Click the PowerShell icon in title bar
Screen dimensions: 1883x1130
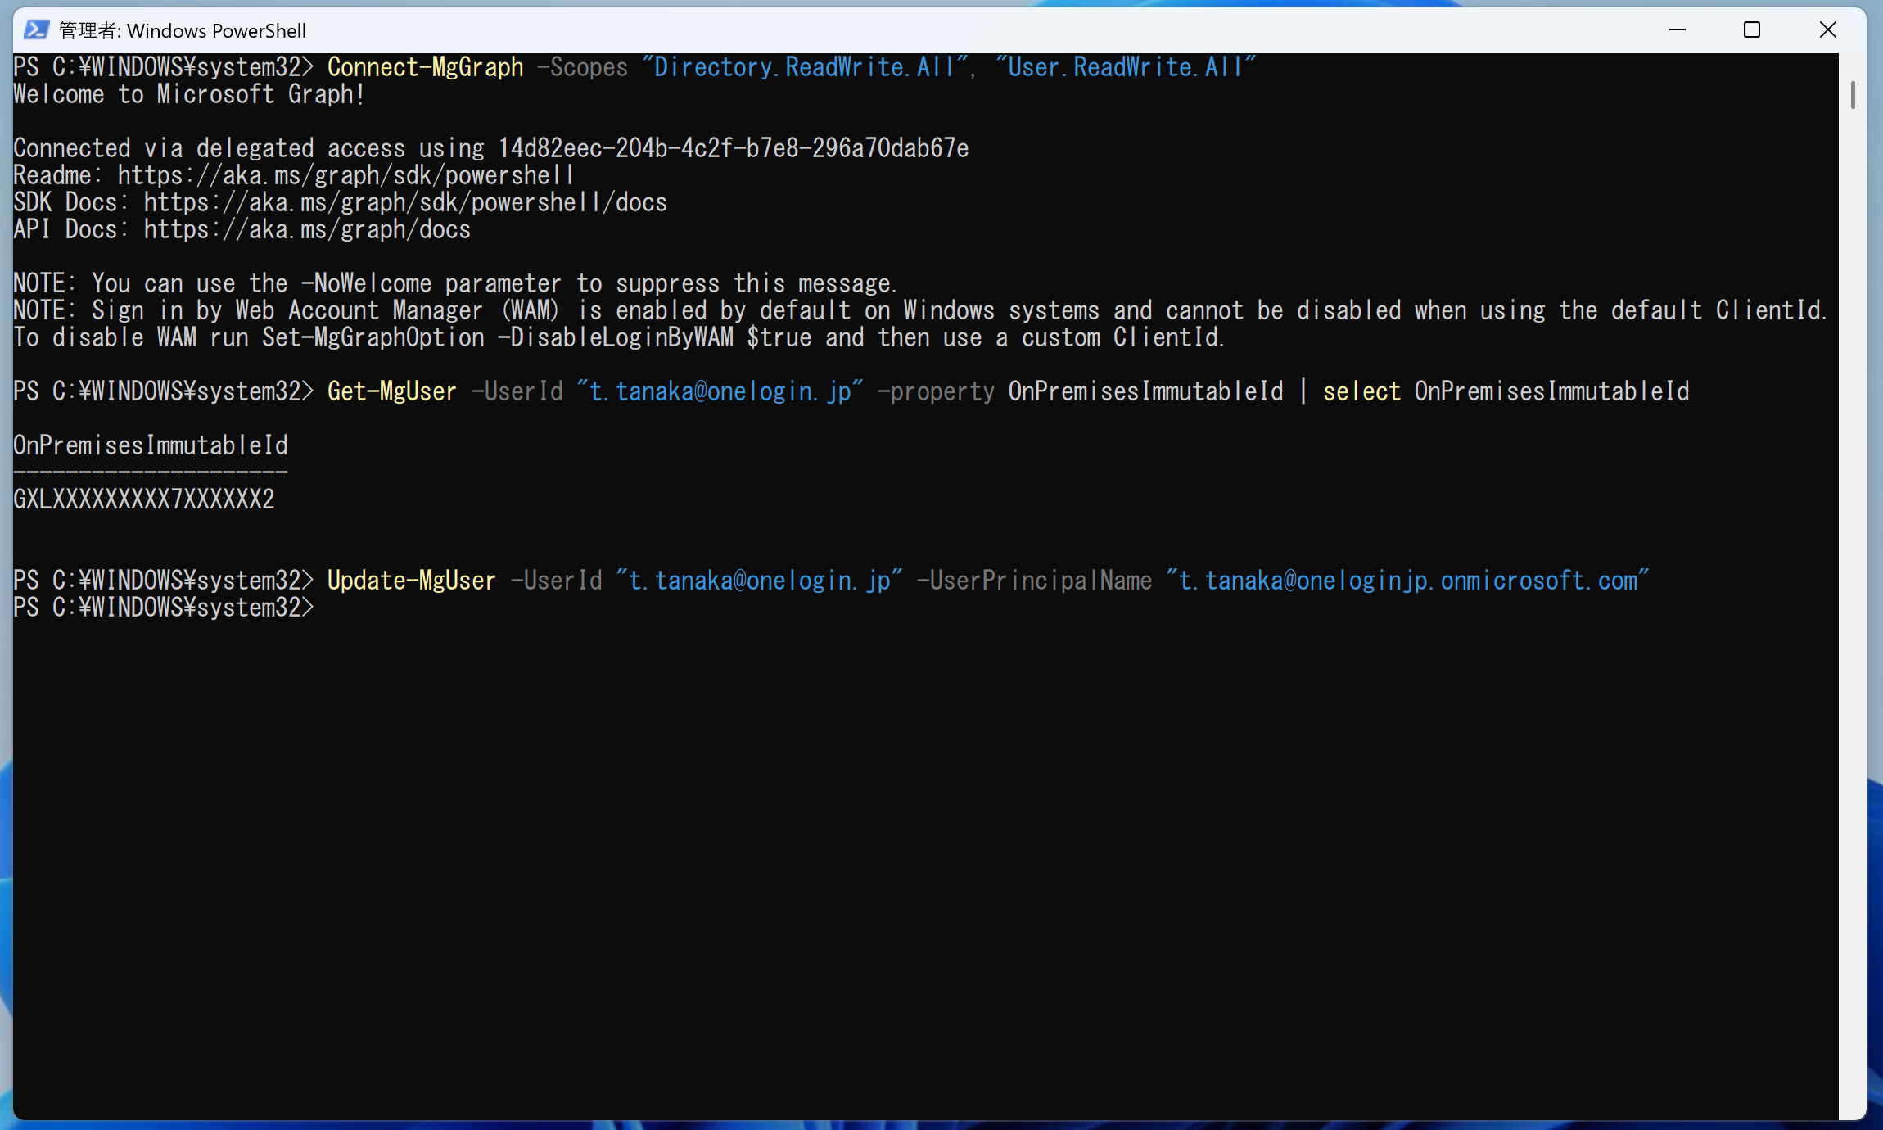pos(36,30)
